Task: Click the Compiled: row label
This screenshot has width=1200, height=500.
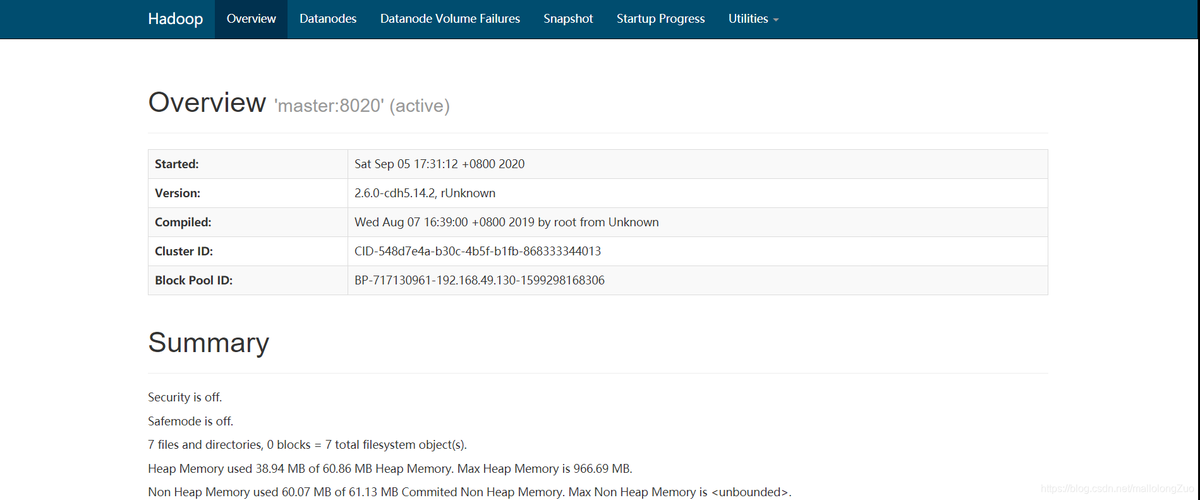Action: (x=183, y=223)
